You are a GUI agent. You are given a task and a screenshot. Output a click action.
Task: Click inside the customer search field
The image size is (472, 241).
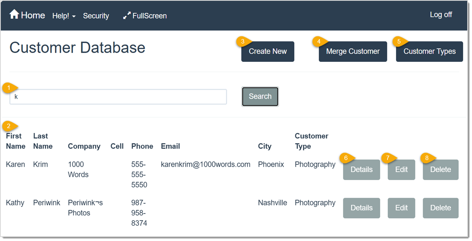click(118, 97)
